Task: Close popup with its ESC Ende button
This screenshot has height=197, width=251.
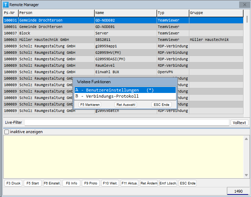Action: tap(161, 105)
